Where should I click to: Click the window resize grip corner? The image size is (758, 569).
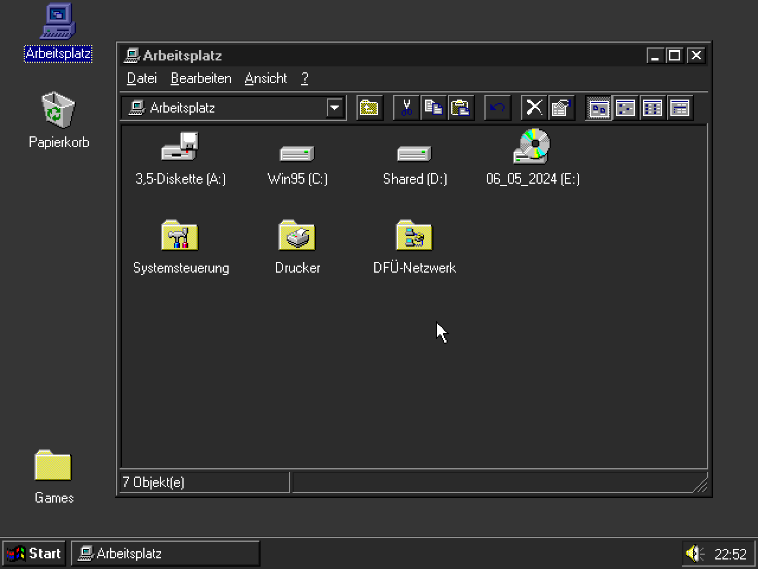pos(701,485)
